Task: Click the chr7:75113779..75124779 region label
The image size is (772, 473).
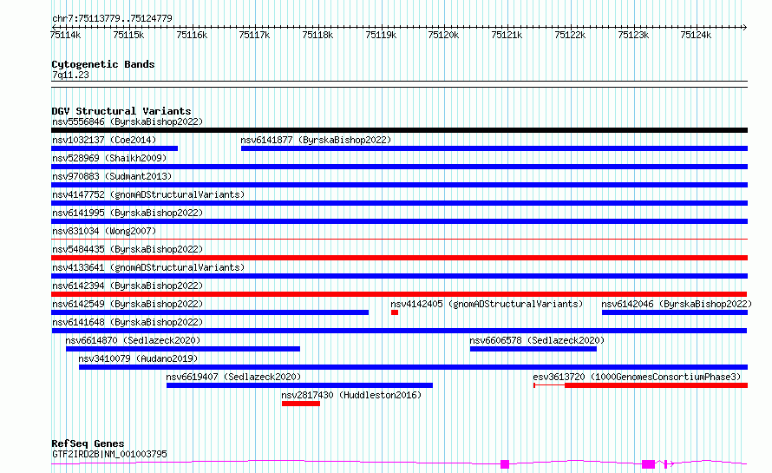Action: click(x=112, y=18)
